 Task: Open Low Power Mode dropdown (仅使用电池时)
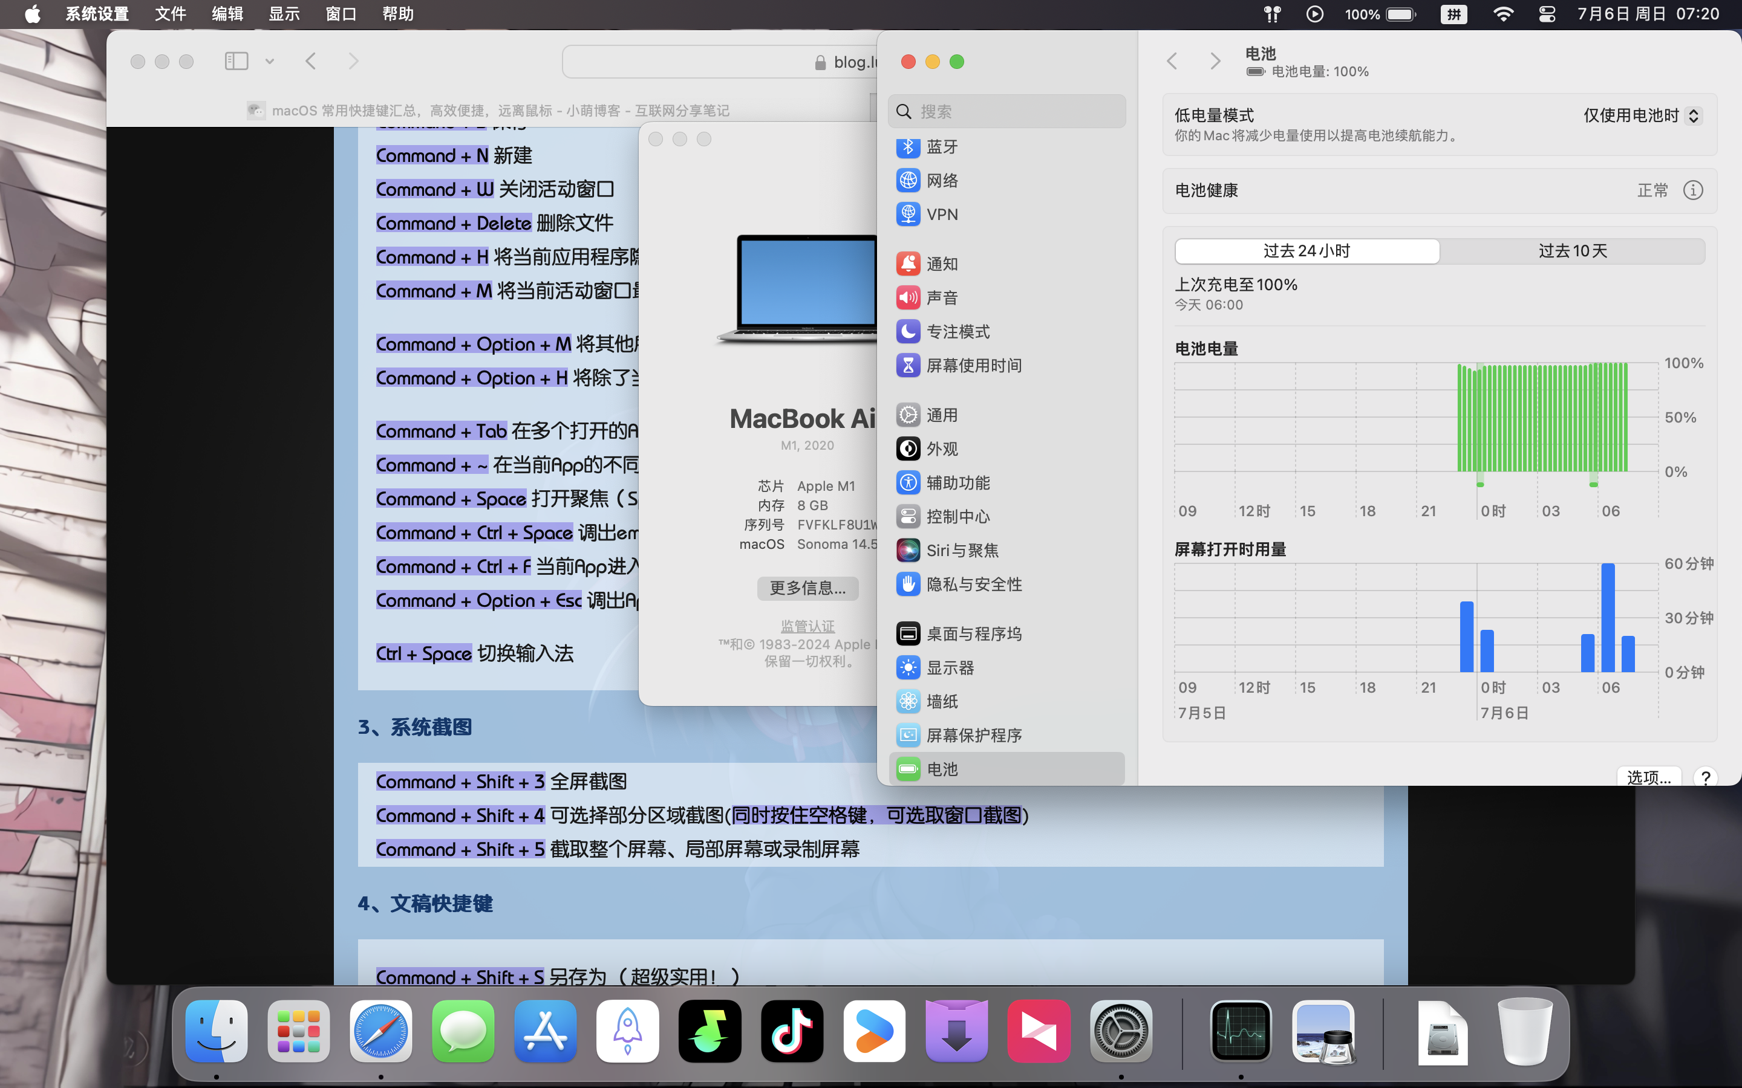point(1642,116)
